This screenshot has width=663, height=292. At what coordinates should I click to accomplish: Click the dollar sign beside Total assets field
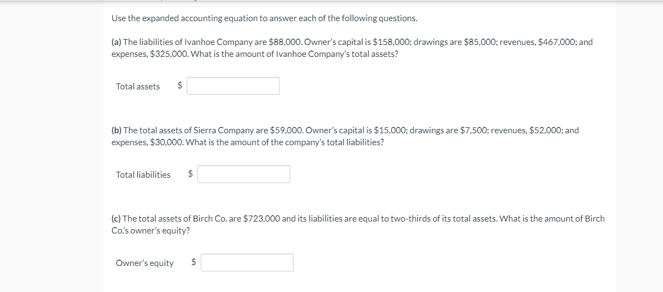pyautogui.click(x=180, y=86)
